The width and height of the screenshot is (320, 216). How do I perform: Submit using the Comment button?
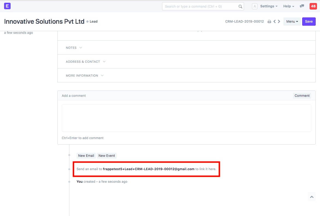tap(302, 95)
